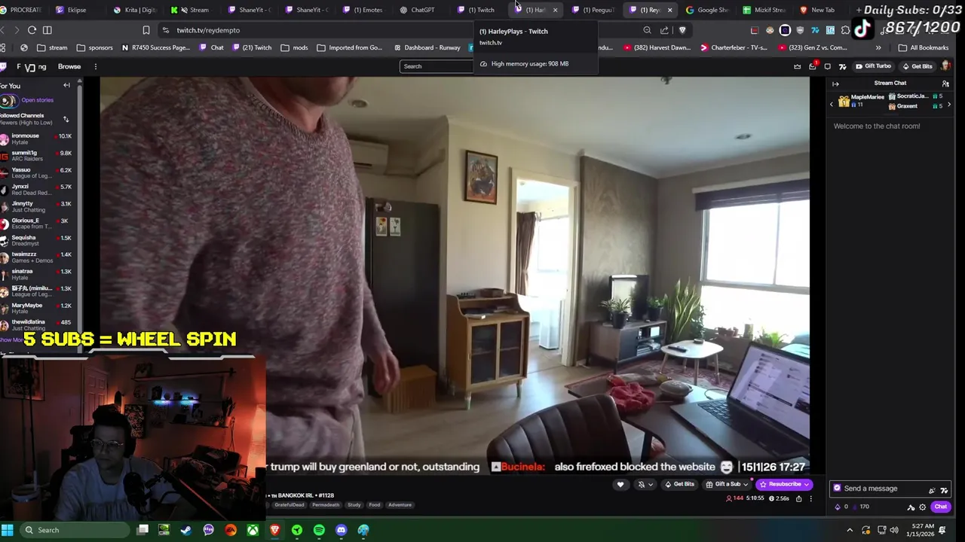Open the mods bookmark folder

pyautogui.click(x=295, y=47)
